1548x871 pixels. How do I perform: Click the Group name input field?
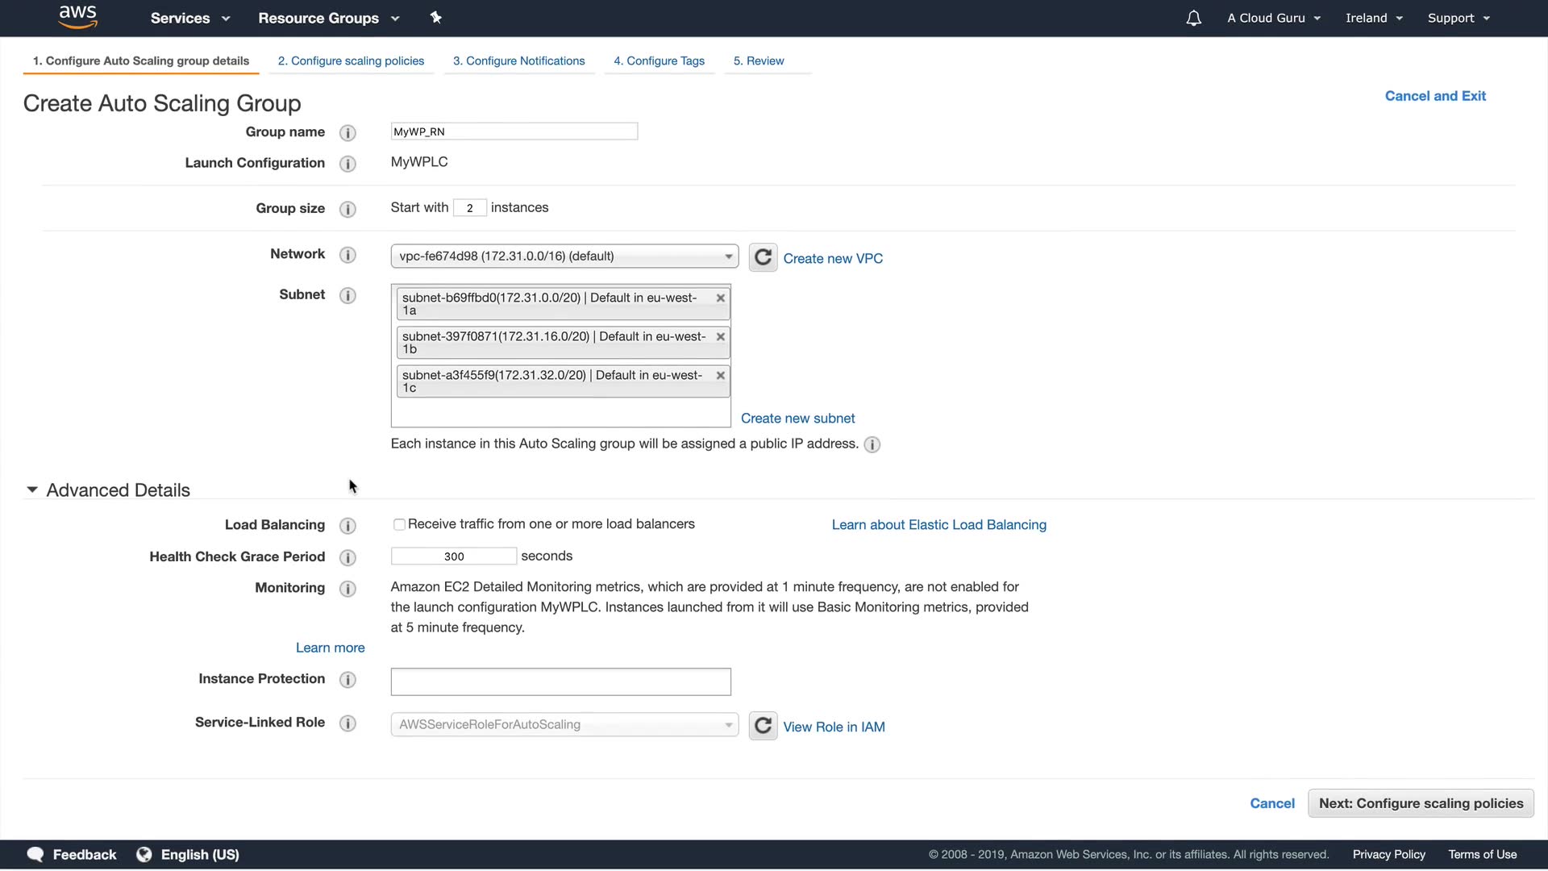(x=514, y=131)
